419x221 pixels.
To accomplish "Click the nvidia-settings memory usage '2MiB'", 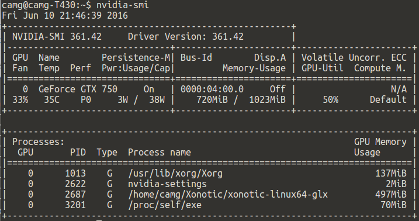I will pos(396,184).
